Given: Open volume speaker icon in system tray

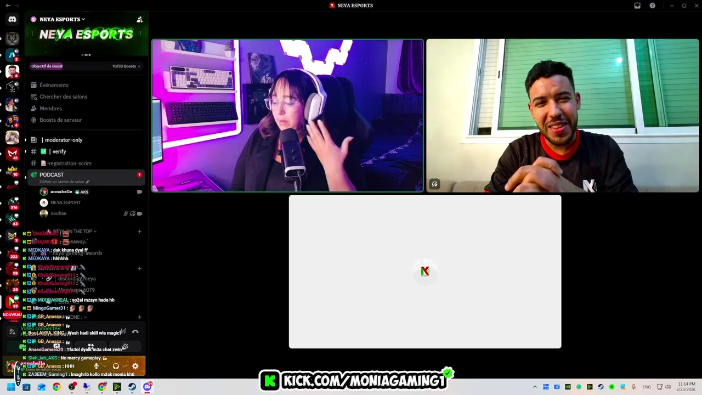Looking at the screenshot, I should (x=668, y=387).
